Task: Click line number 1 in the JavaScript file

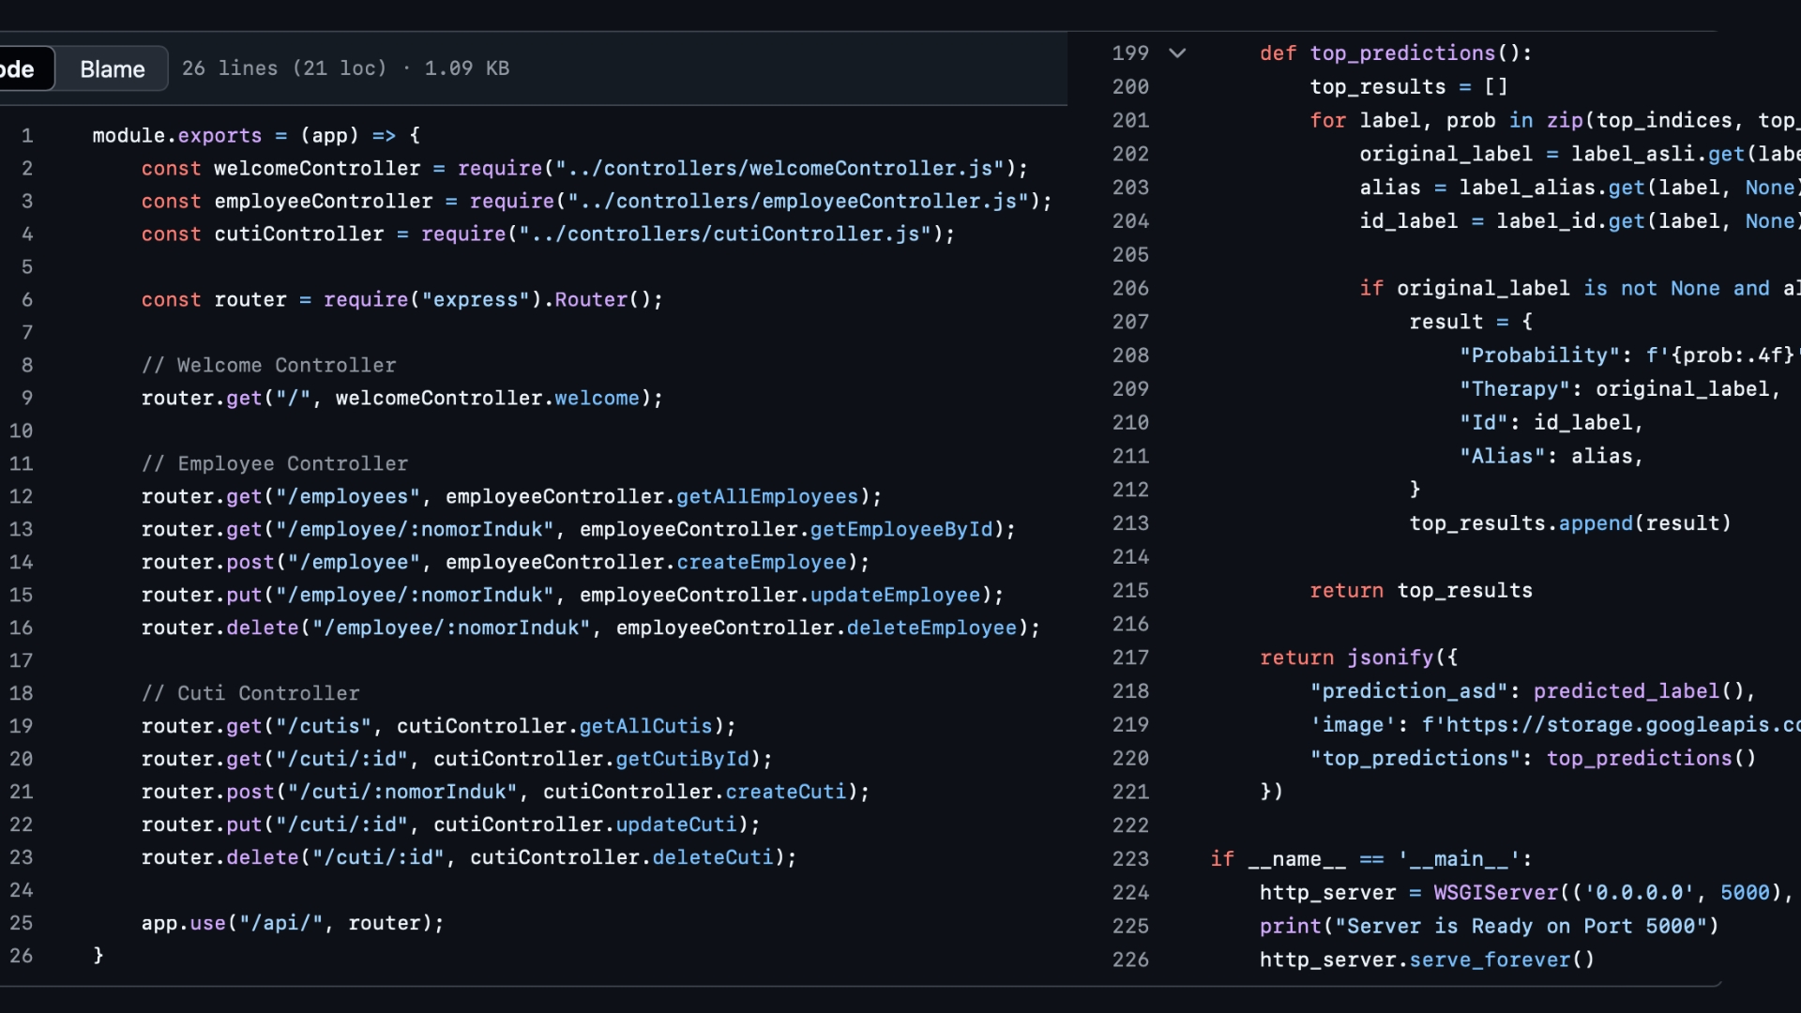Action: coord(27,136)
